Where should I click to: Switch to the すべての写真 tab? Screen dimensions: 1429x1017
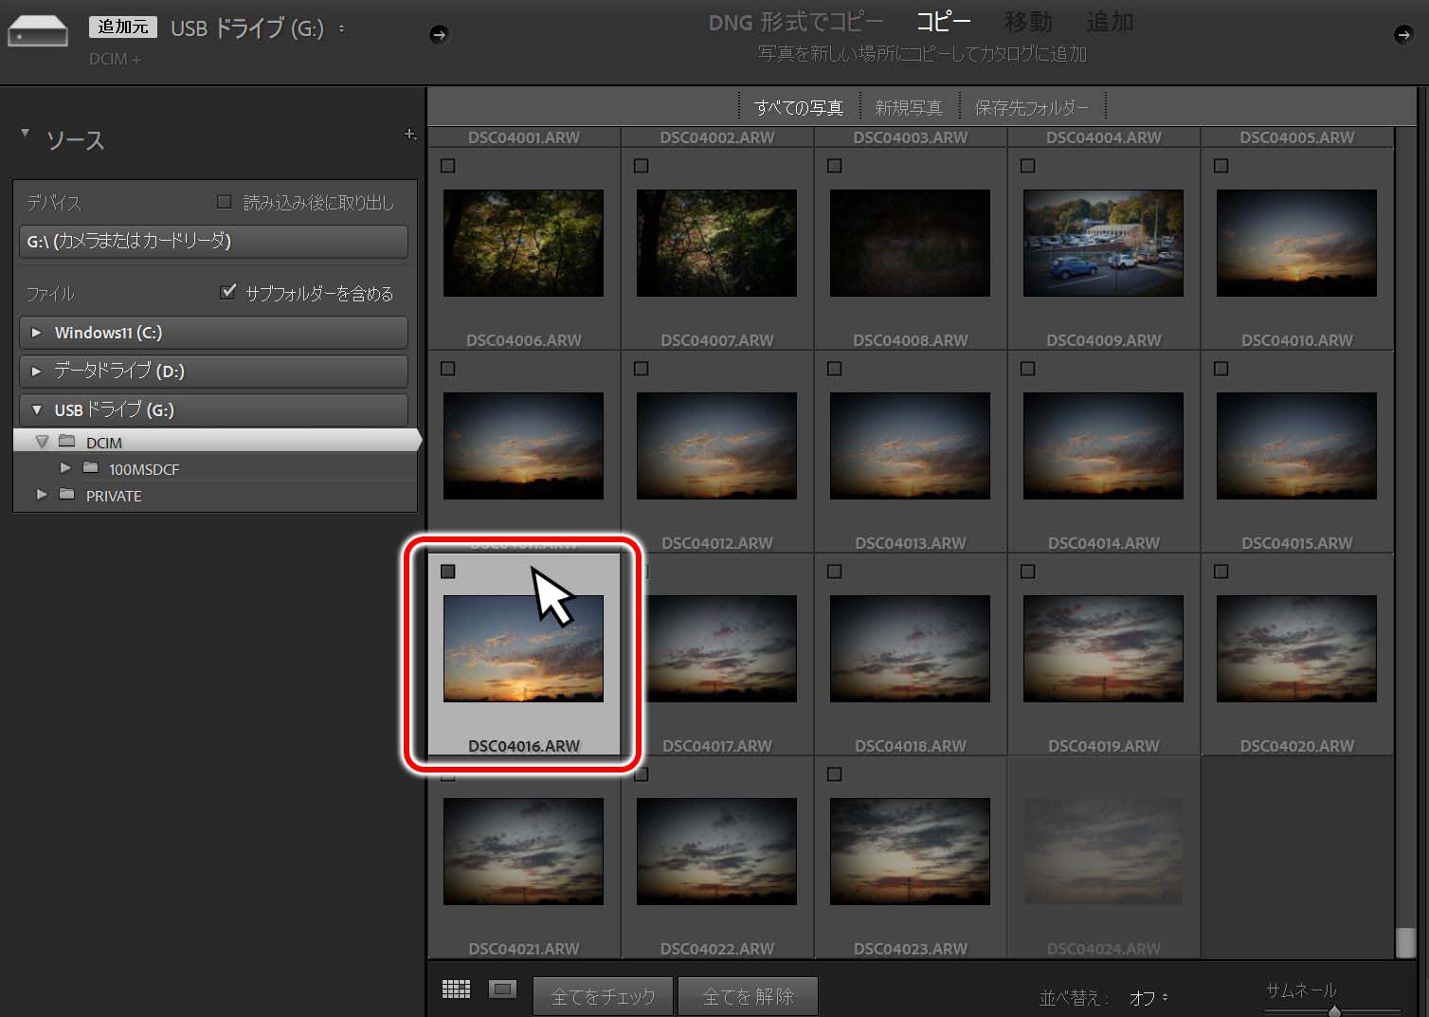799,108
